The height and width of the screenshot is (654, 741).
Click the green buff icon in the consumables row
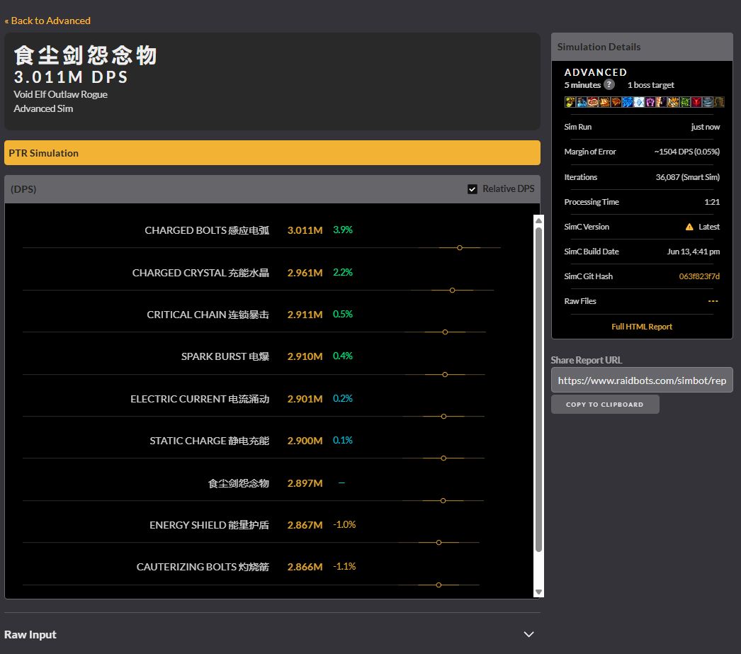684,102
